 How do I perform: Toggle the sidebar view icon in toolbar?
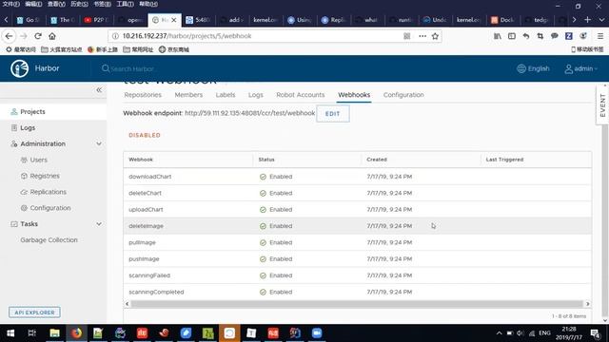[512, 36]
